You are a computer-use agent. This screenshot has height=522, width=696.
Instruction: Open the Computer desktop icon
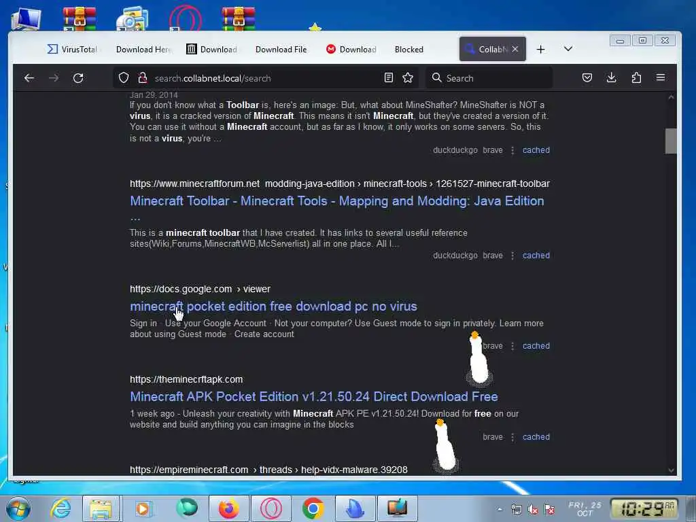tap(27, 18)
